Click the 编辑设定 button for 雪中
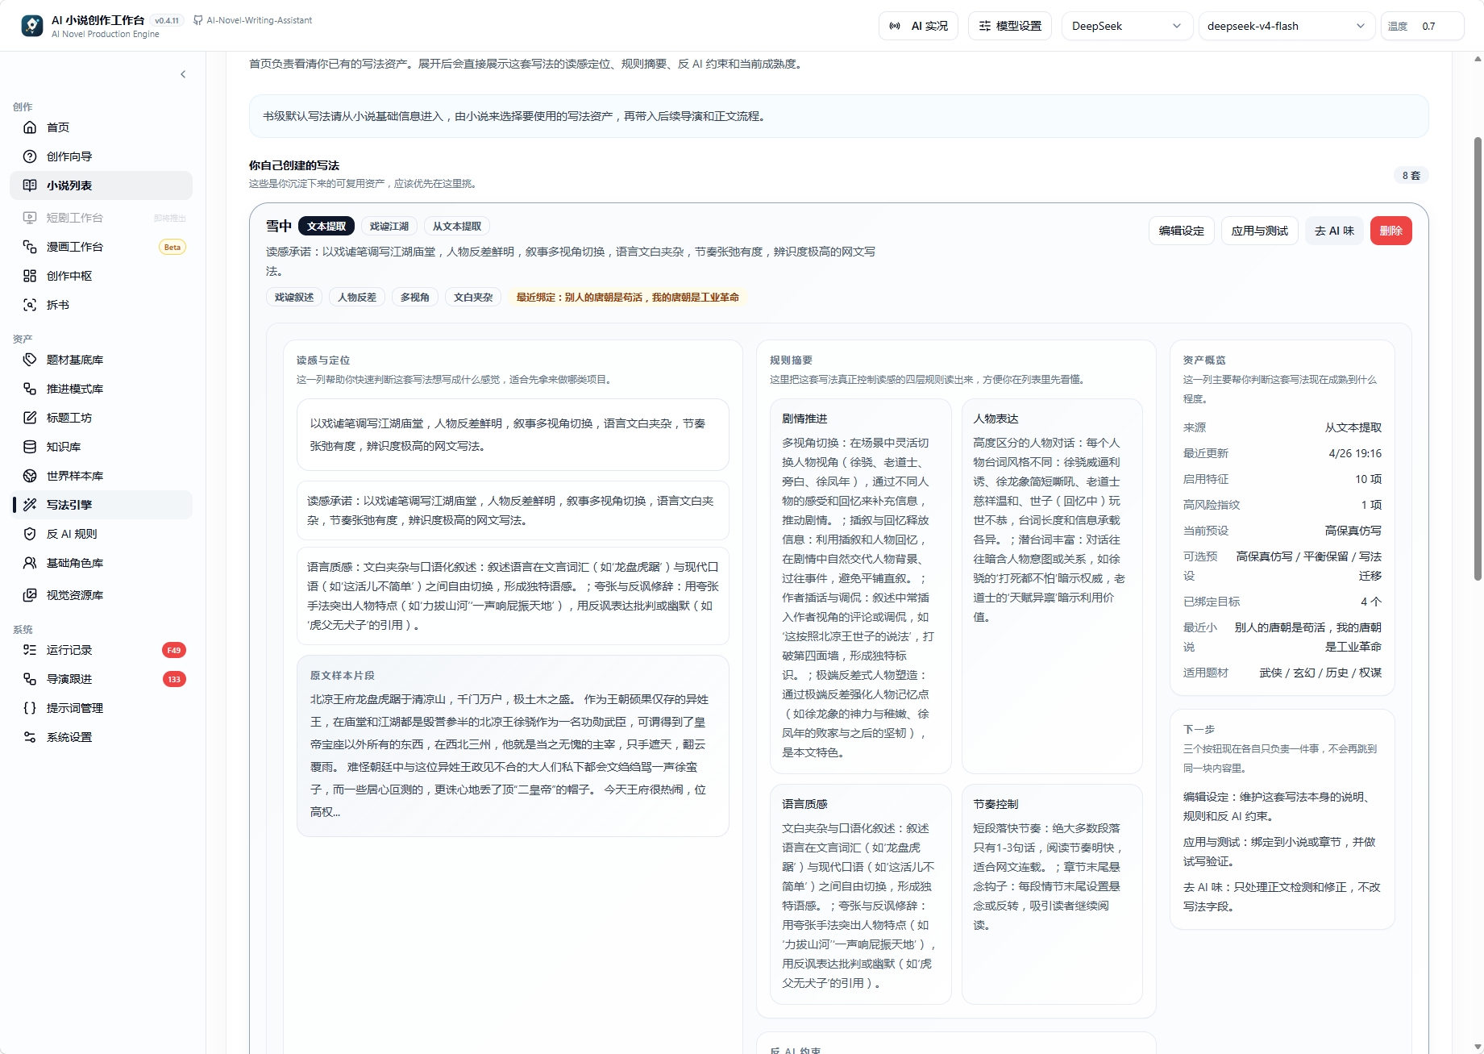 (1181, 231)
